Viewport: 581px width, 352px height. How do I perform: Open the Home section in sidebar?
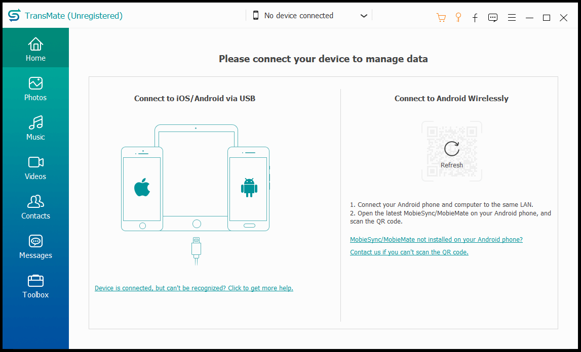click(35, 48)
